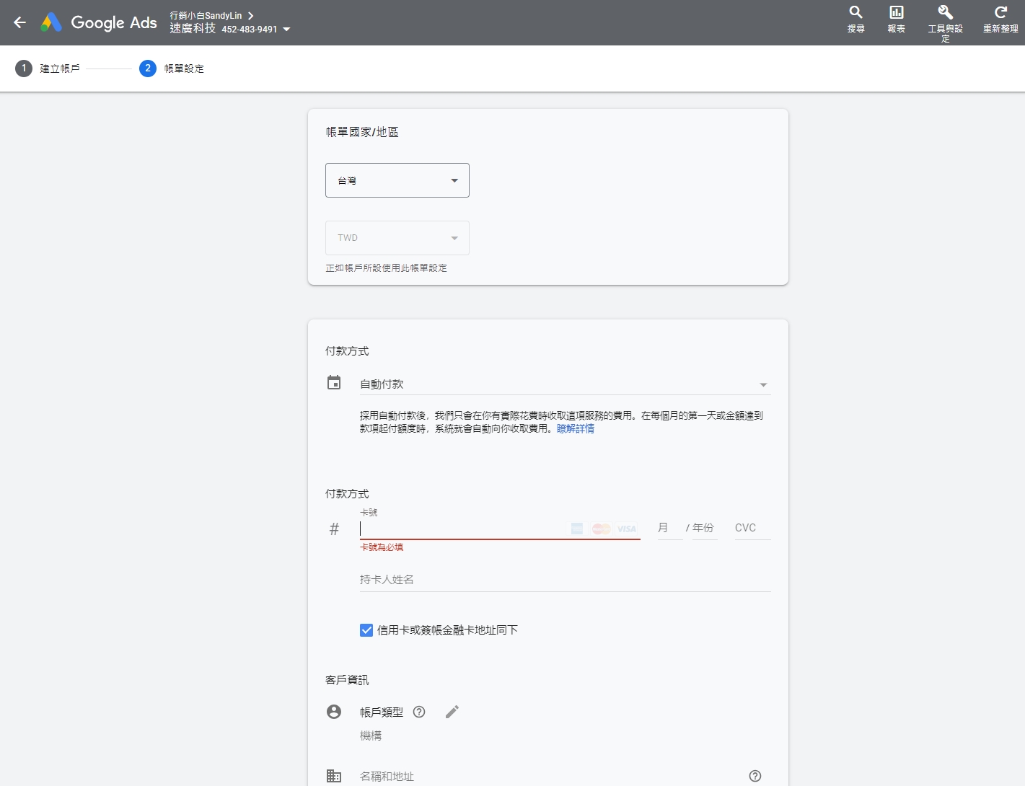Image resolution: width=1025 pixels, height=786 pixels.
Task: Click the CVC input field
Action: click(753, 528)
